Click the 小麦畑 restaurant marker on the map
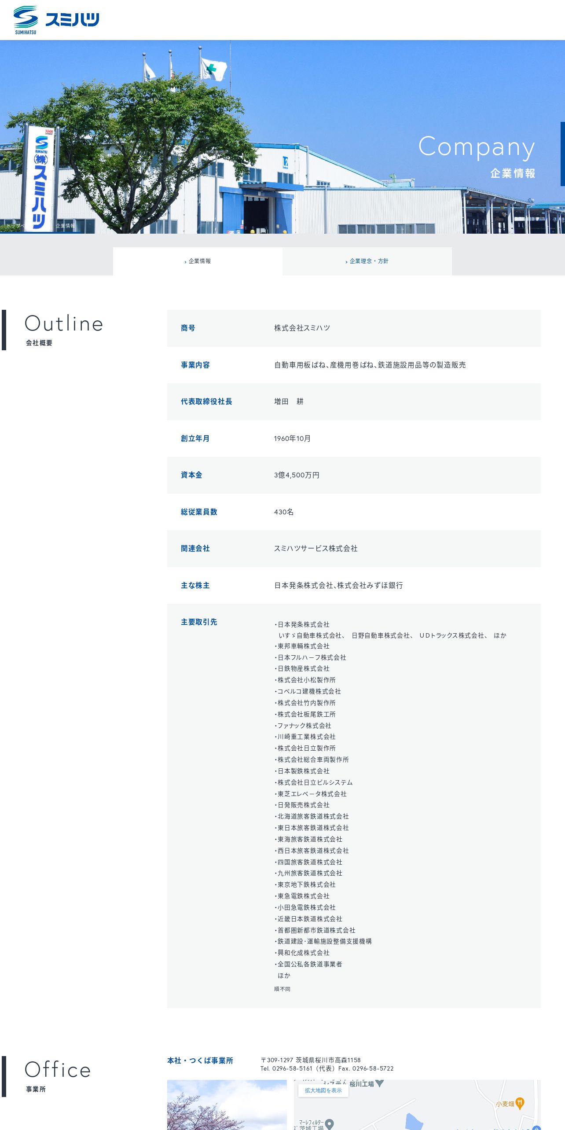Screen dimensions: 565x1130 pos(520,1103)
